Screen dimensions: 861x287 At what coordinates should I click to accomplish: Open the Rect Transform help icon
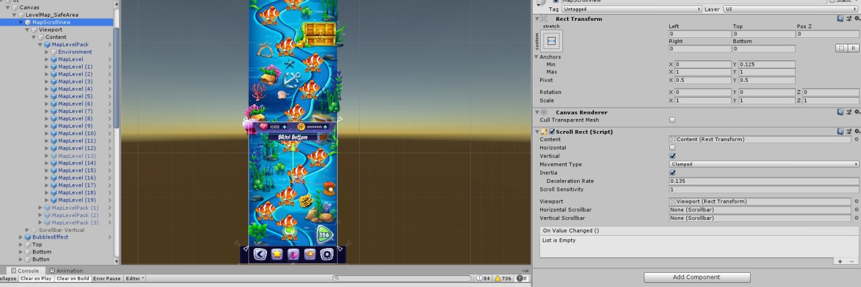[840, 19]
